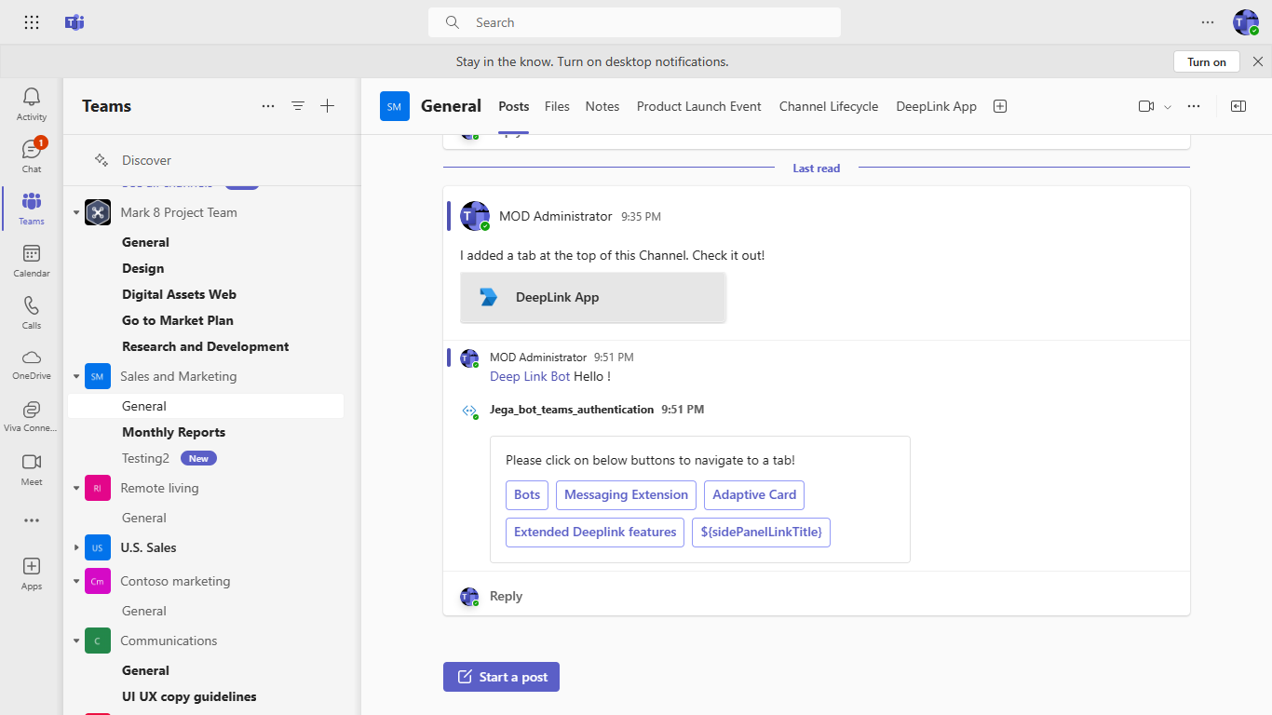Click the Deep Link Bot mention link

click(x=530, y=376)
